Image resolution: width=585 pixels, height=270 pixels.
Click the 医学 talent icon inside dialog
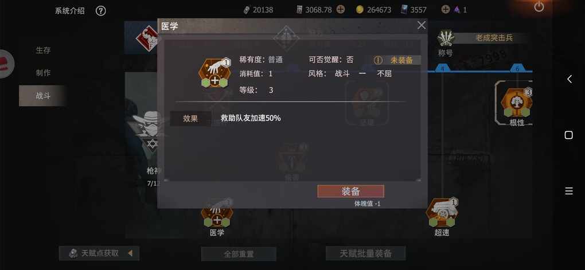[x=215, y=73]
